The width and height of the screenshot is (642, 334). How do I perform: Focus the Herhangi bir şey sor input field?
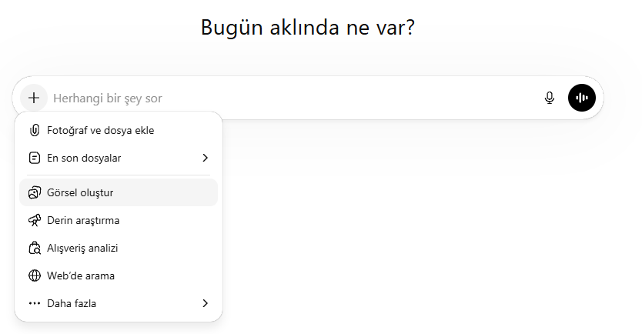tap(293, 98)
